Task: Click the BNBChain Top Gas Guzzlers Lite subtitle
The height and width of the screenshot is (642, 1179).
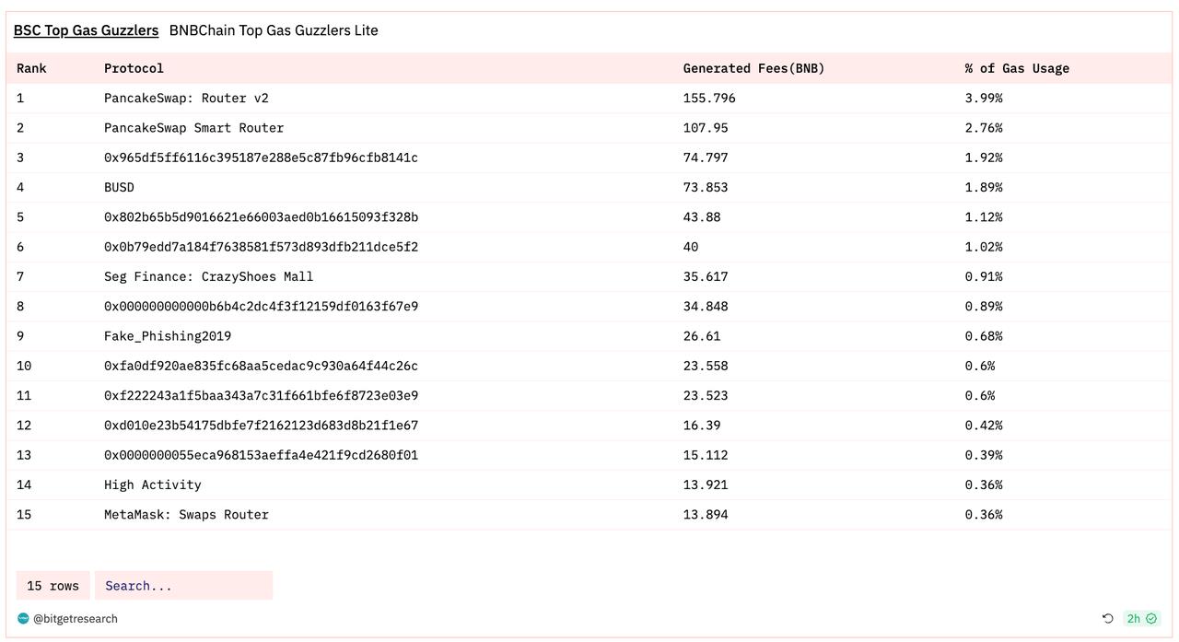Action: (x=274, y=30)
